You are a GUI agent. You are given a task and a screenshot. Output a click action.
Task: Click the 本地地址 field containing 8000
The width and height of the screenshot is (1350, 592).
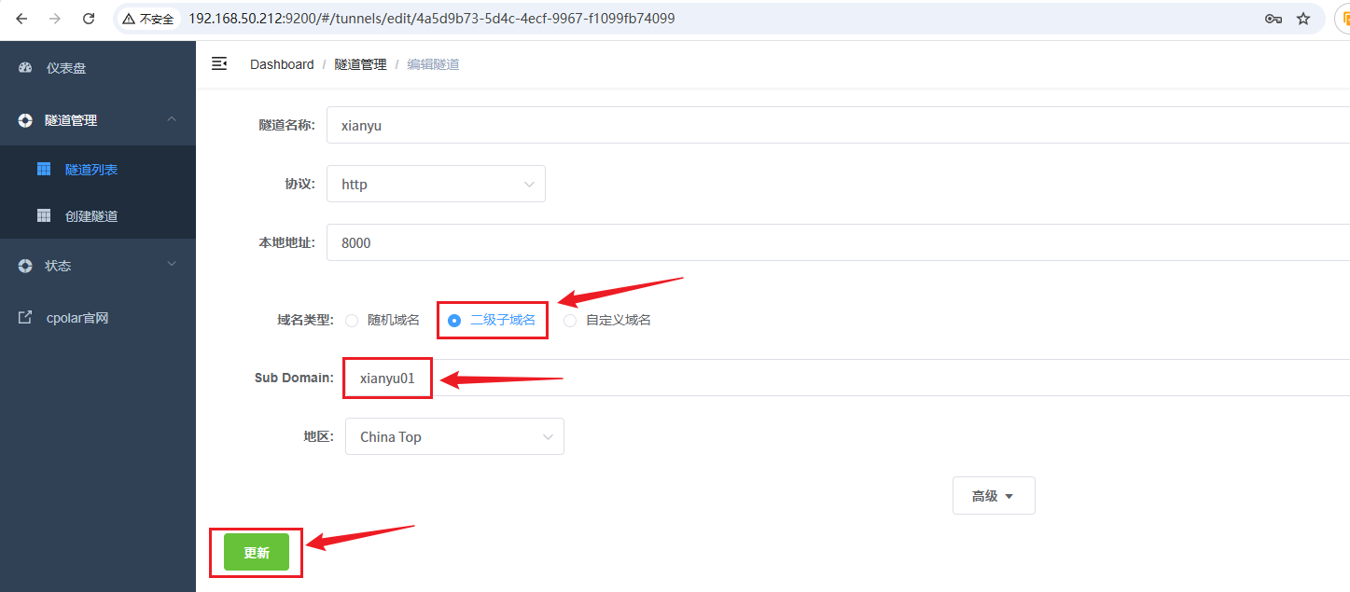838,242
